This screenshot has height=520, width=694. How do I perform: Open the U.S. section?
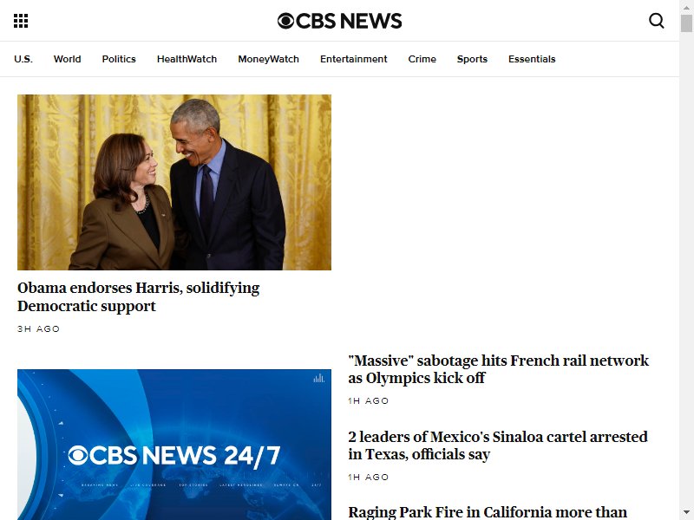[23, 59]
